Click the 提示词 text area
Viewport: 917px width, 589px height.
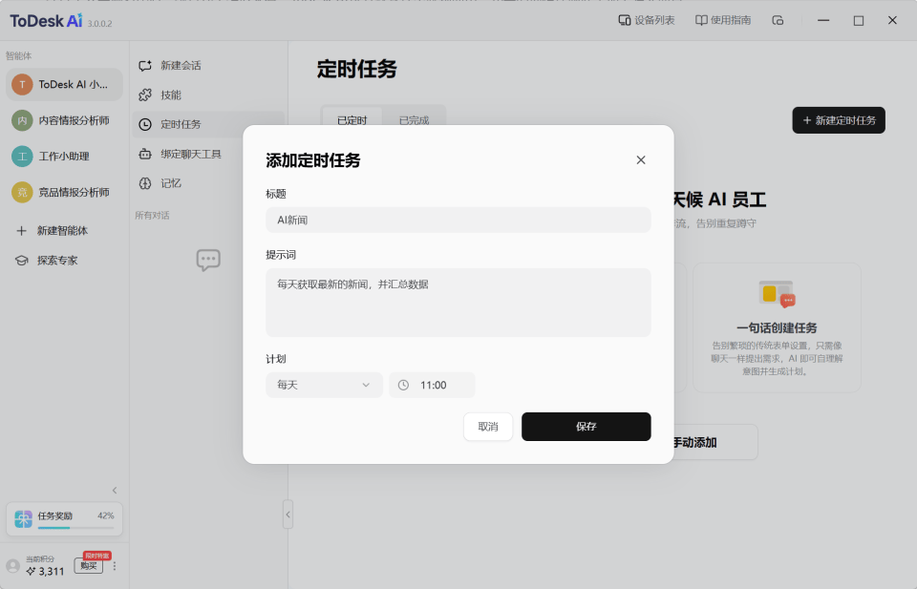pos(458,302)
